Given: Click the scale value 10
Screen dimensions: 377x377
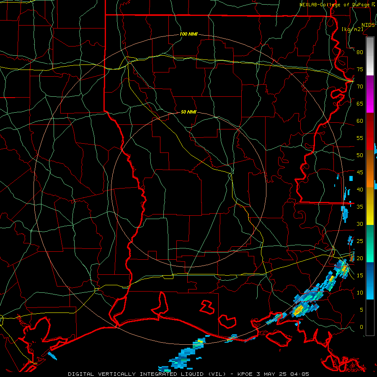Looking at the screenshot, I should pos(360,293).
